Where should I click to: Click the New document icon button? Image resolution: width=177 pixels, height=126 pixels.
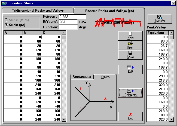click(130, 36)
